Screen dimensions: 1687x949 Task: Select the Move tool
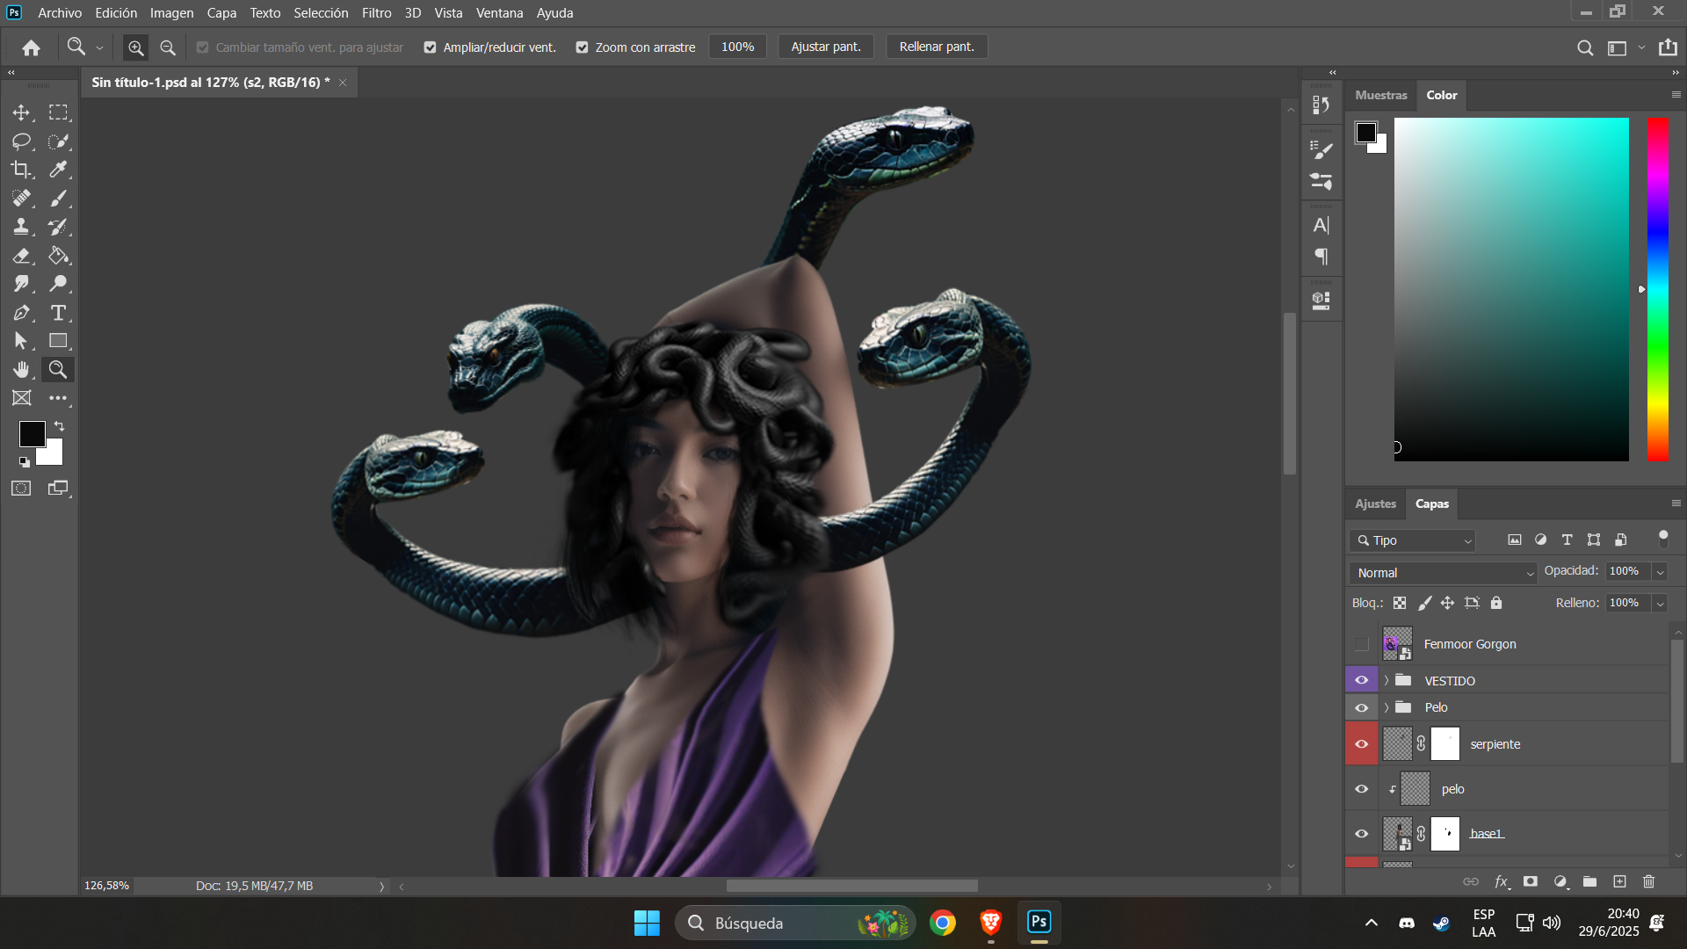pyautogui.click(x=21, y=112)
